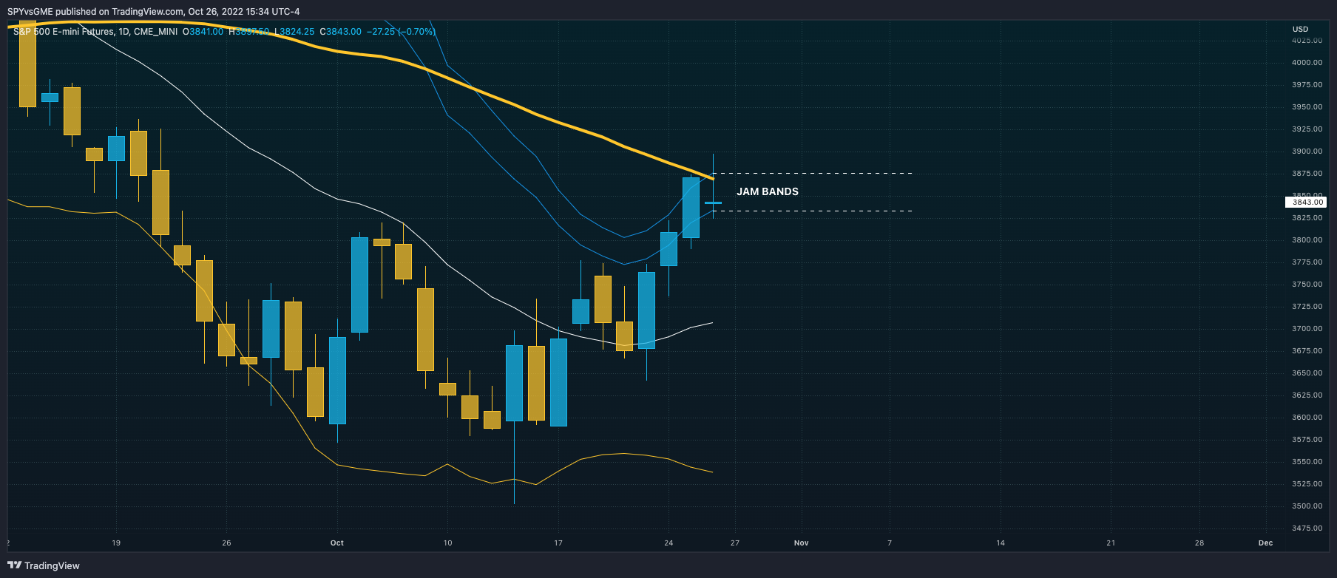Select the upper dashed line above JAM BANDS
Image resolution: width=1337 pixels, height=578 pixels.
pos(813,174)
